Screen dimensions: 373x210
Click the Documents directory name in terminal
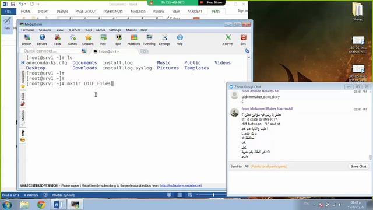tap(85, 62)
